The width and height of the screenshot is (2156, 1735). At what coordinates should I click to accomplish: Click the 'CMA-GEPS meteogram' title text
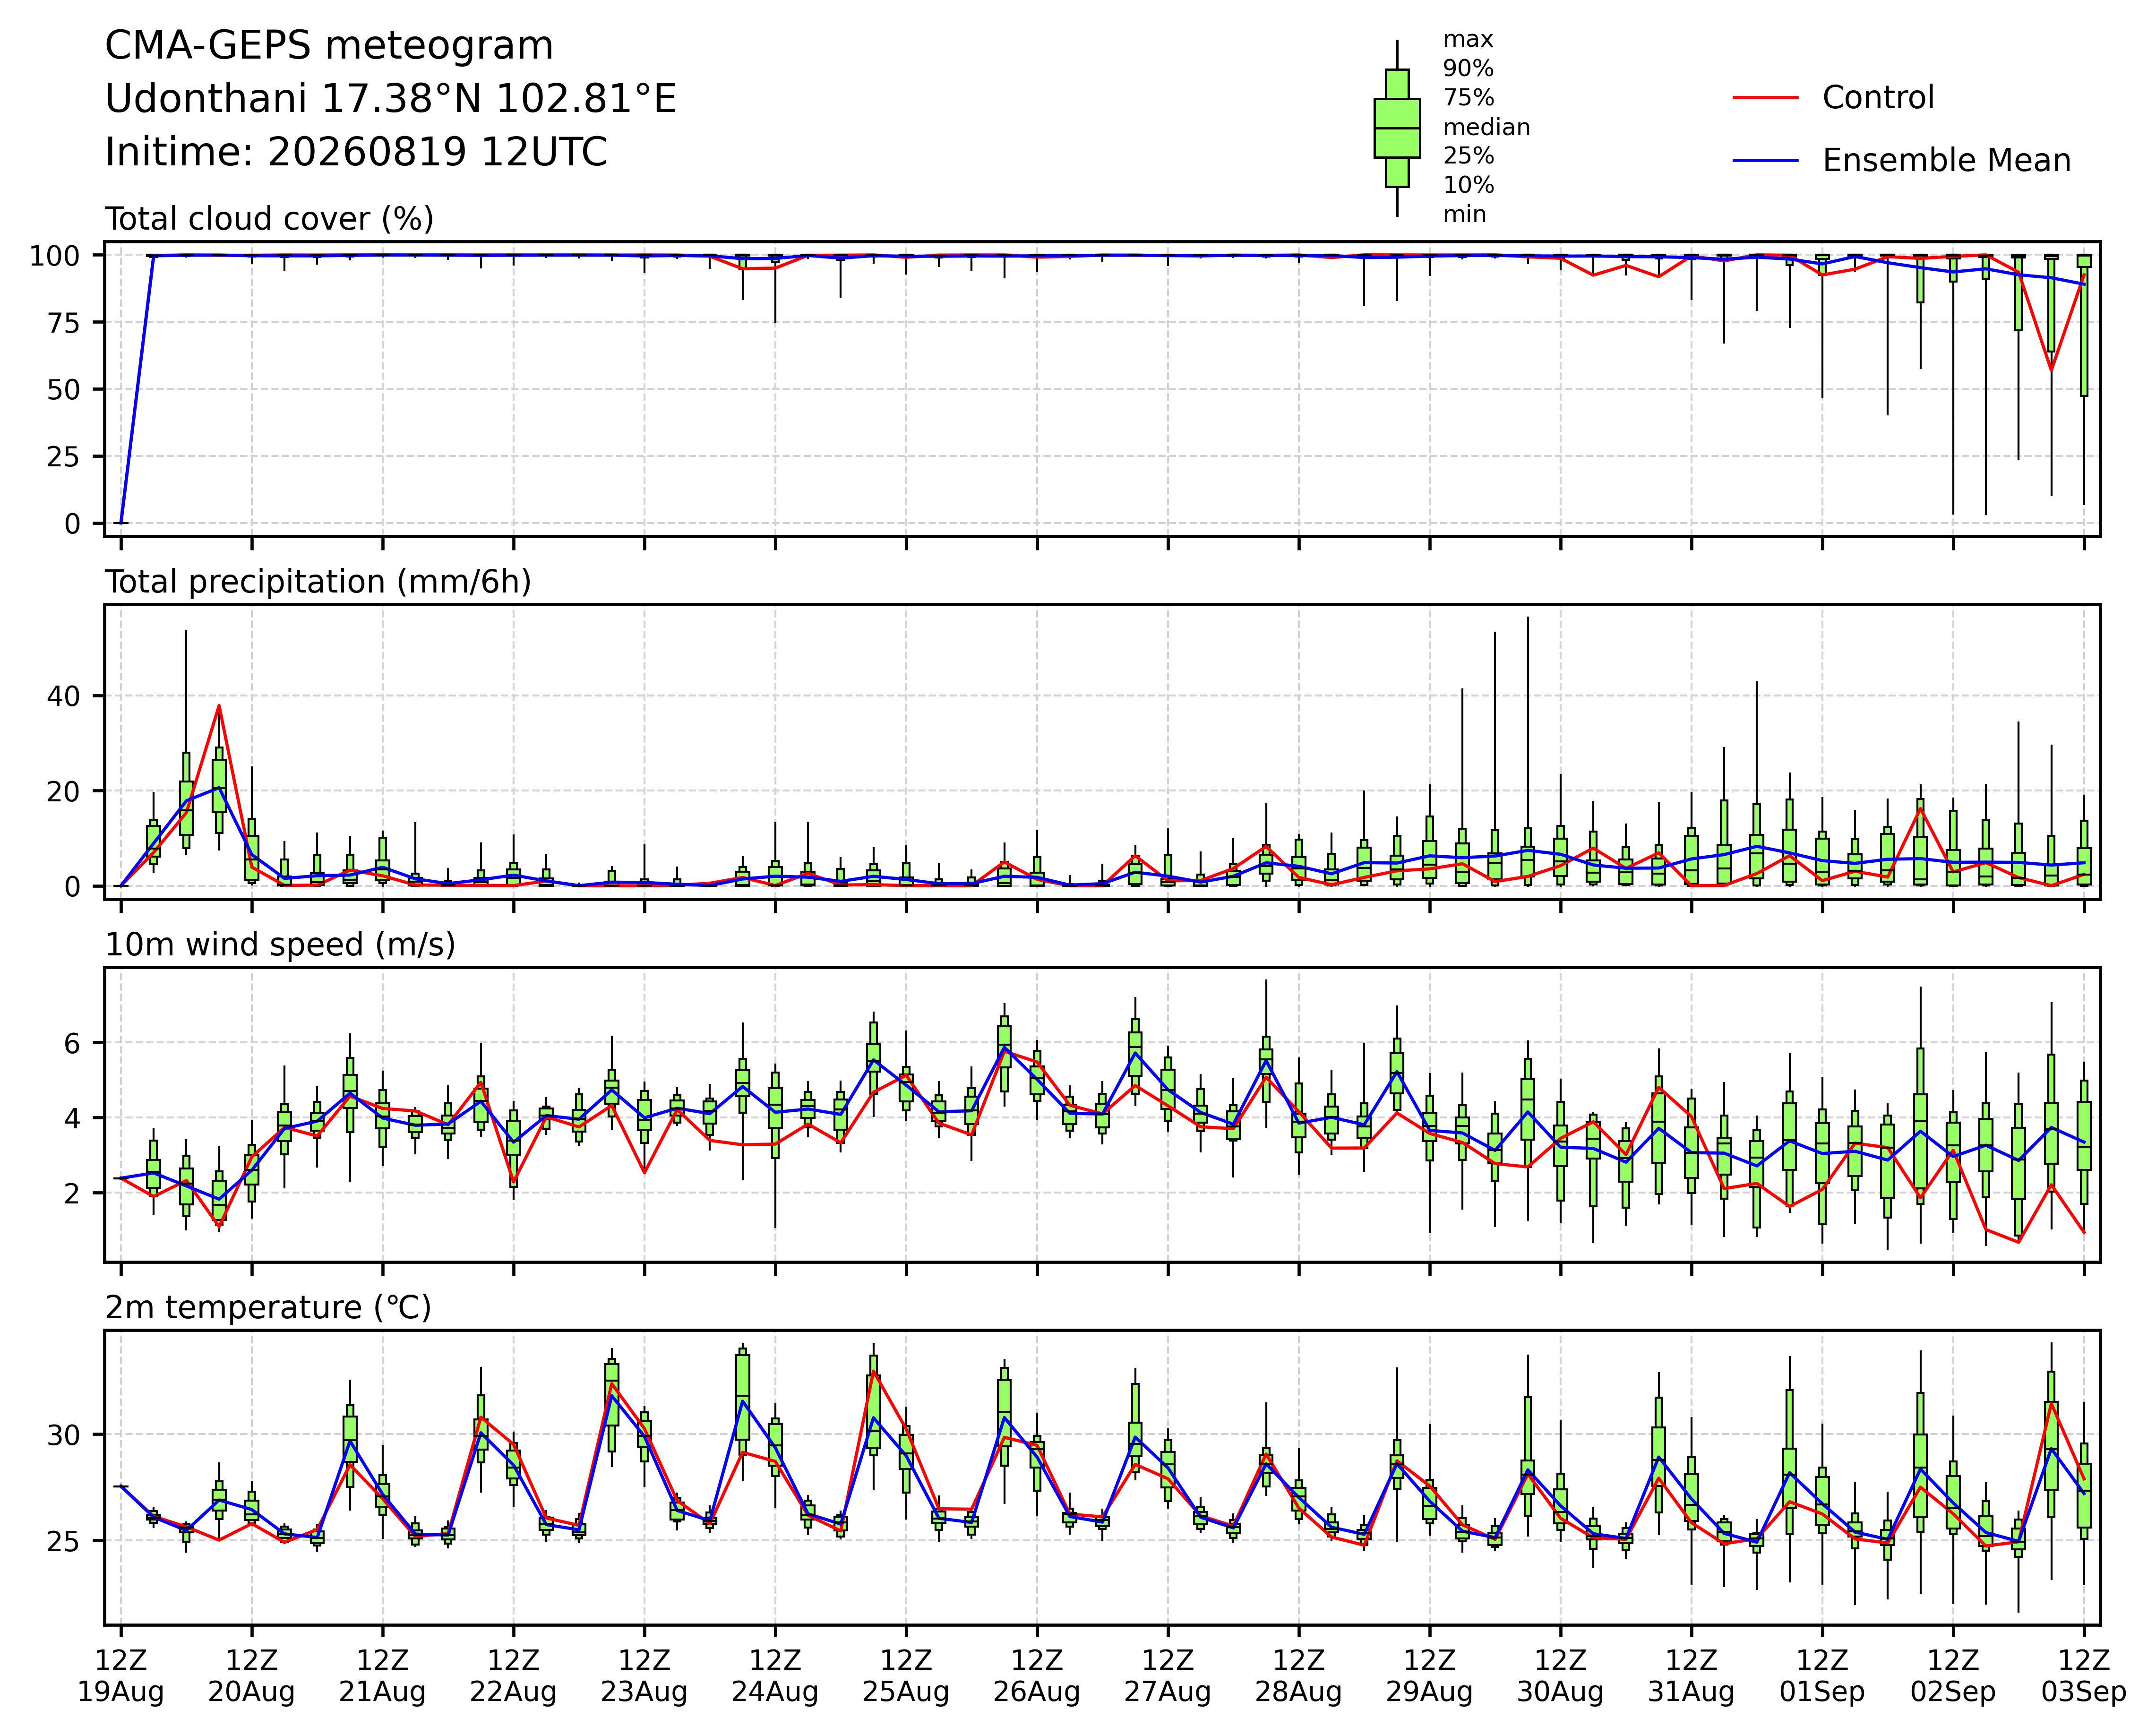(329, 47)
